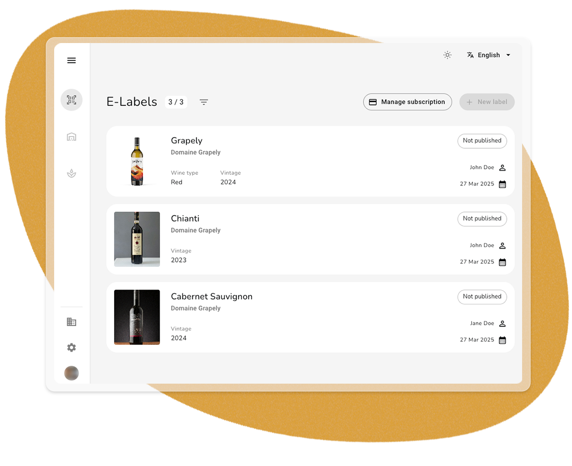This screenshot has width=572, height=466.
Task: Open the company building sidebar icon
Action: click(72, 322)
